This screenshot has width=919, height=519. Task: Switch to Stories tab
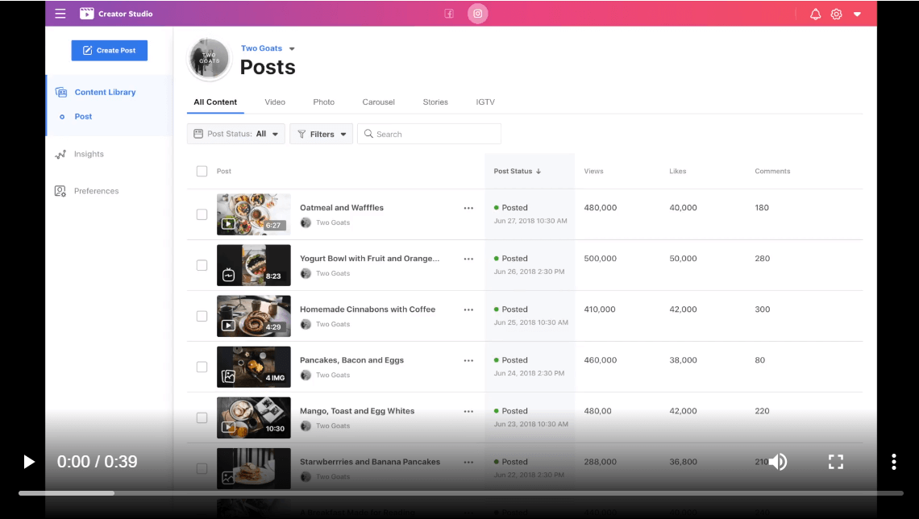pyautogui.click(x=435, y=102)
